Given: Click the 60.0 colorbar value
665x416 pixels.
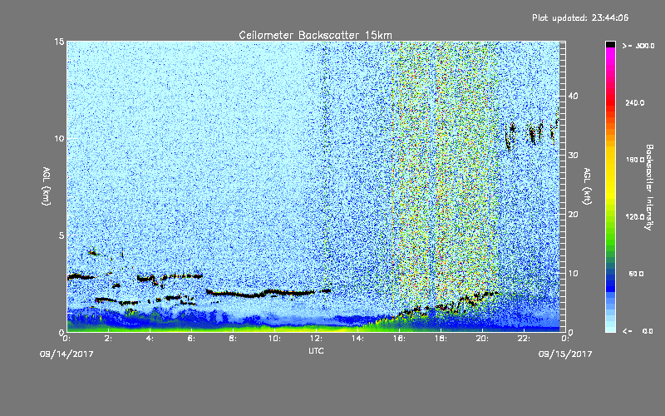Looking at the screenshot, I should [x=637, y=275].
